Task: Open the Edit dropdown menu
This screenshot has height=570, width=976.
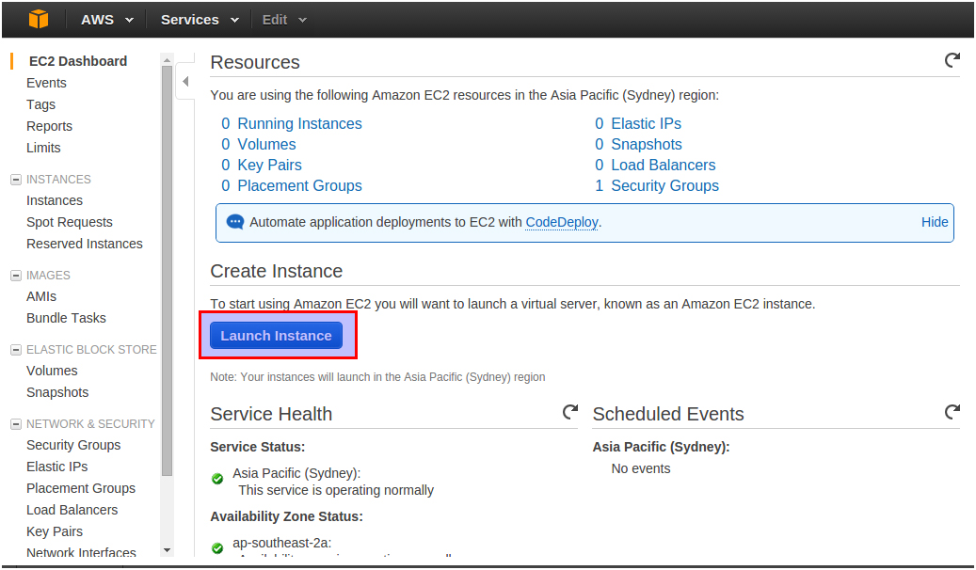Action: click(284, 20)
